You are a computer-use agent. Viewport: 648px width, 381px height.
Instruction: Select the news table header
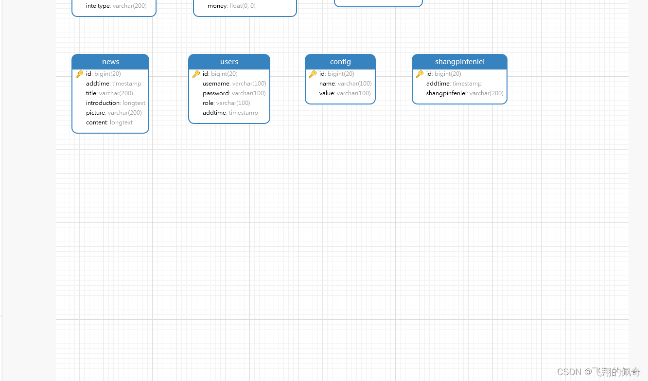110,62
